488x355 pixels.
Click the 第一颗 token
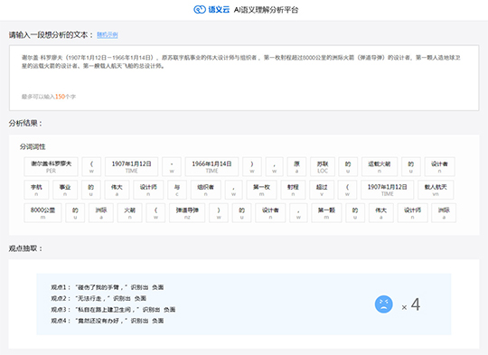click(326, 213)
